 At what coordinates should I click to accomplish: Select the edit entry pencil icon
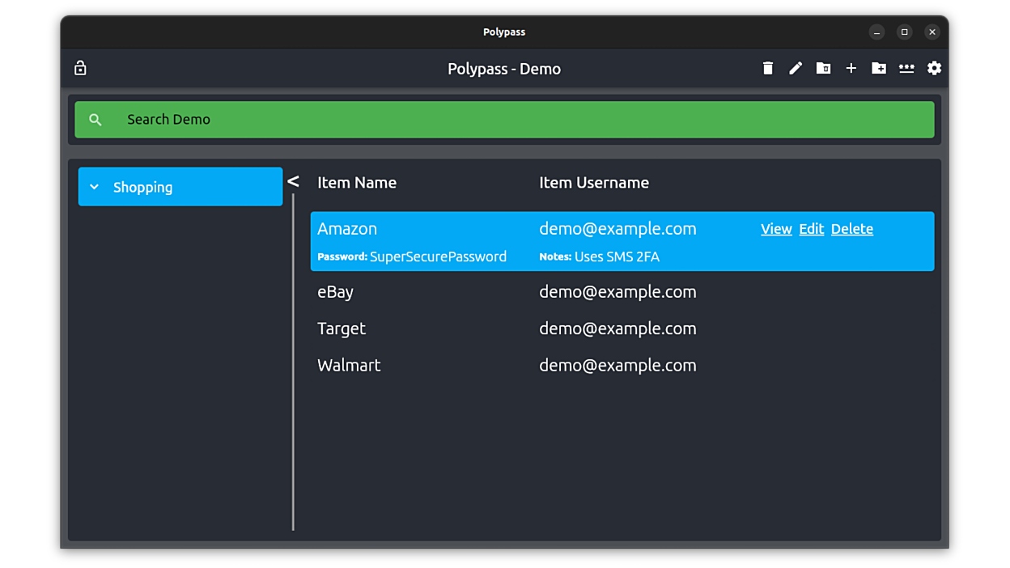795,68
